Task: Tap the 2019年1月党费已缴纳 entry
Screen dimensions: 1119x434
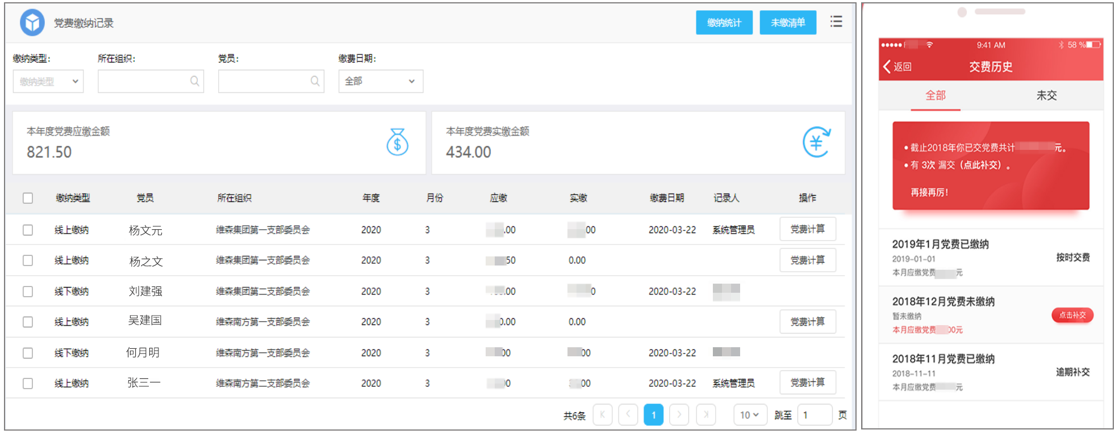Action: [x=991, y=258]
